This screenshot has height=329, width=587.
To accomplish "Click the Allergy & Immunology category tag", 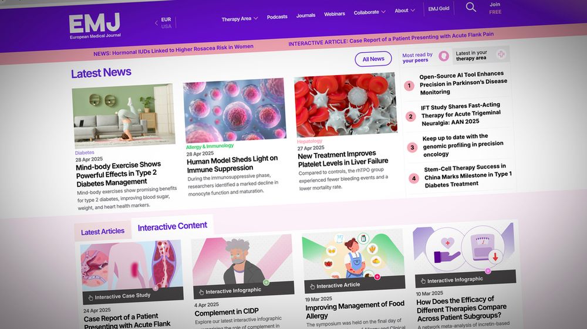I will (210, 146).
